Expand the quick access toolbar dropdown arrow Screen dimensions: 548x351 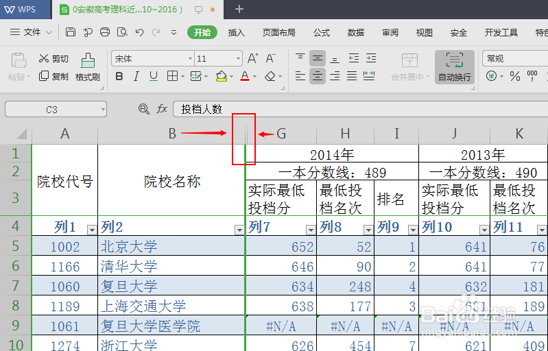pos(174,32)
